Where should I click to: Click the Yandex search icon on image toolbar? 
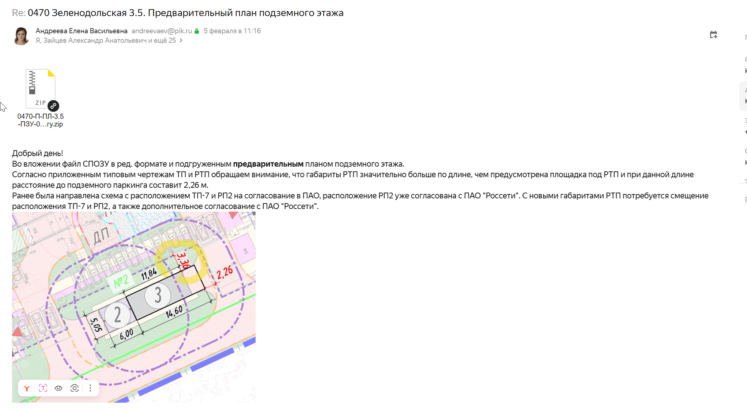click(27, 388)
